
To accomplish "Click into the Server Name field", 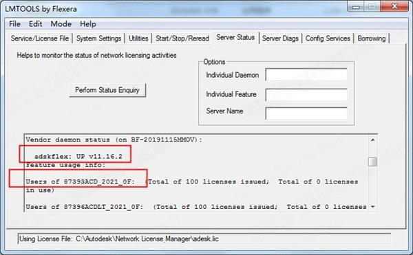I will tap(306, 113).
